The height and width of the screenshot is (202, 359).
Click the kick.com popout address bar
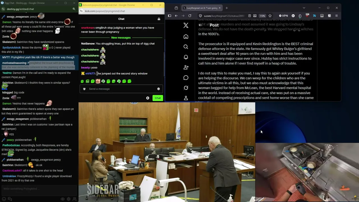[x=105, y=11]
